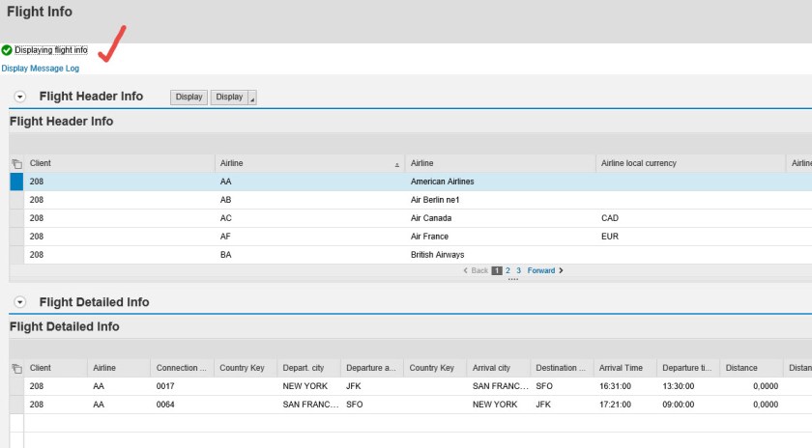
Task: Click the Airline local currency column header
Action: coord(638,164)
